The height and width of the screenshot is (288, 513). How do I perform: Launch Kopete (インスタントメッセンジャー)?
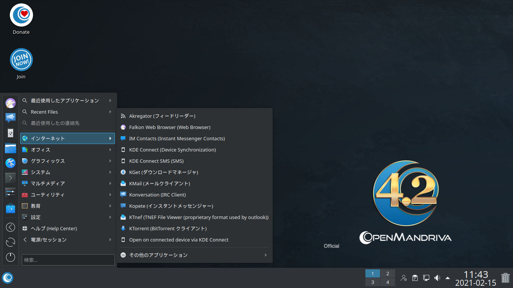click(x=195, y=206)
